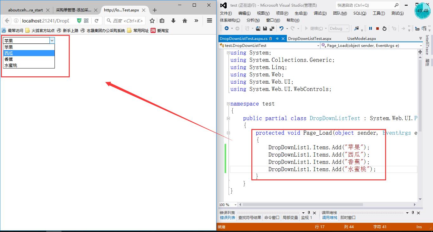Image resolution: width=433 pixels, height=232 pixels.
Task: Click the Undo icon in Visual Studio toolbar
Action: (281, 28)
